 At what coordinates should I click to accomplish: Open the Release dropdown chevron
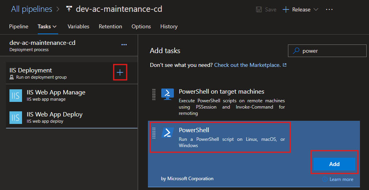(x=316, y=10)
